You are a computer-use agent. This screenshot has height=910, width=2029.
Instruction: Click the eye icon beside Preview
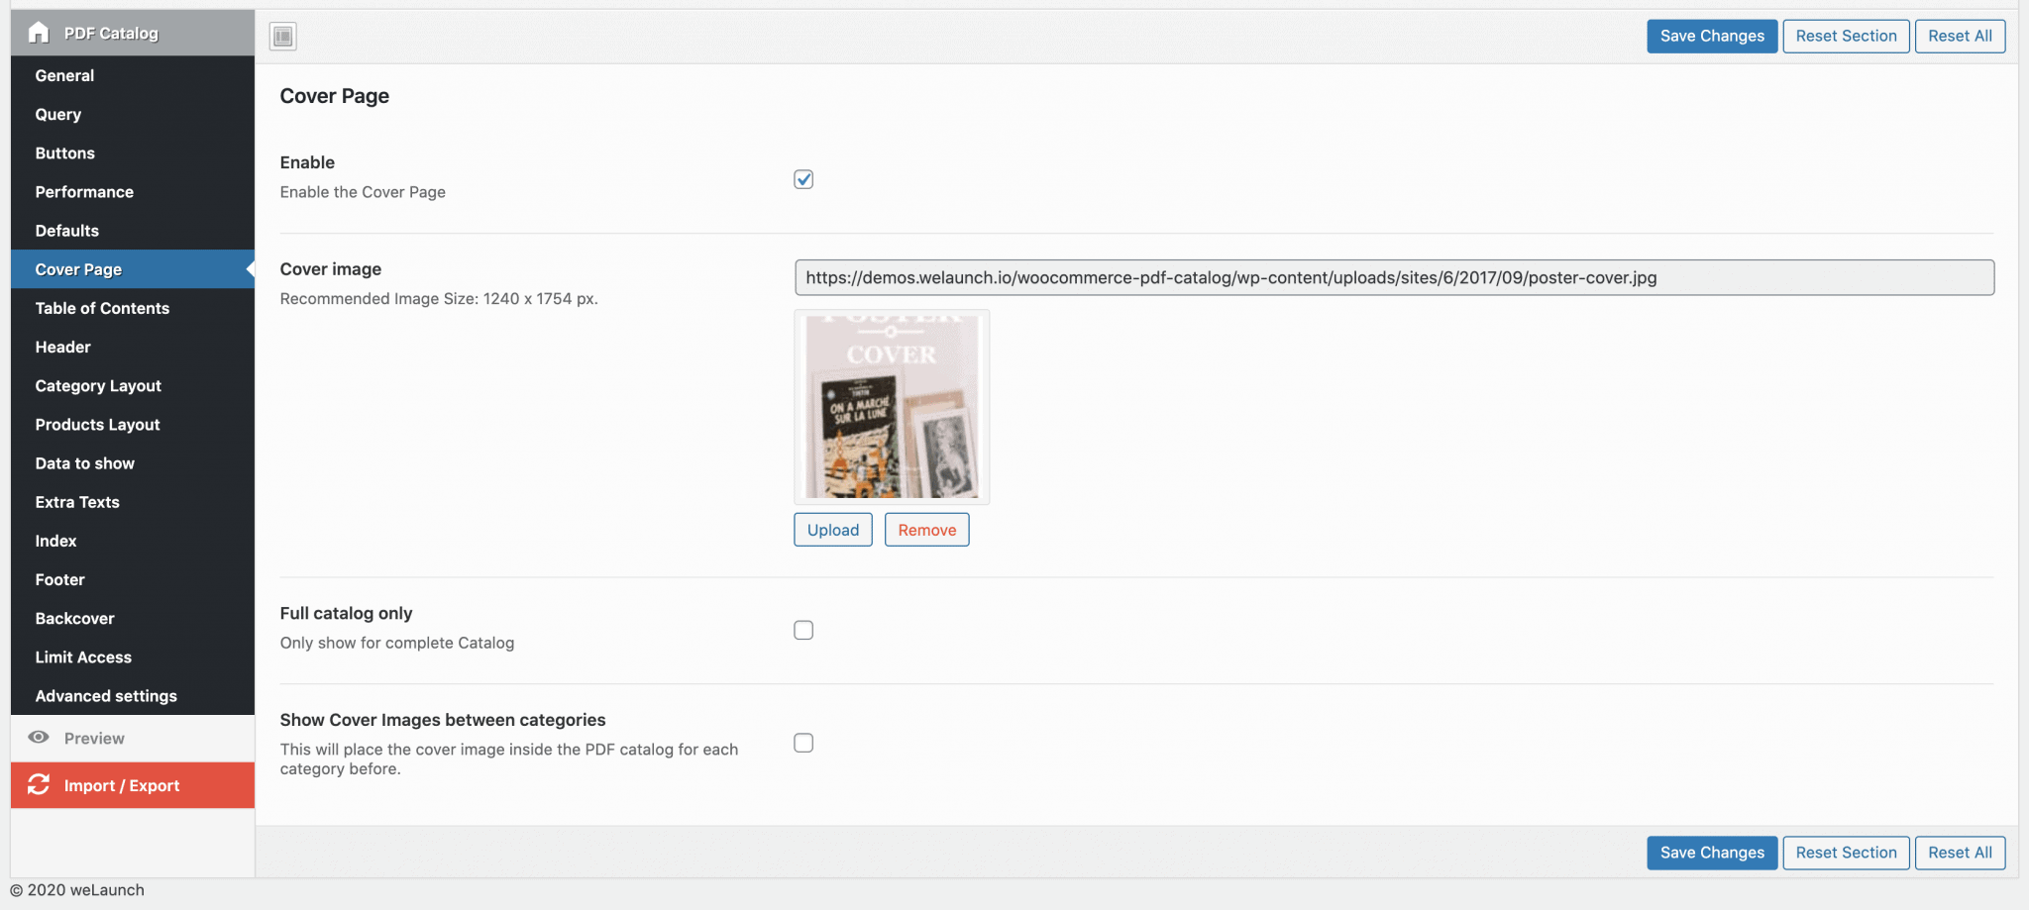click(x=39, y=737)
